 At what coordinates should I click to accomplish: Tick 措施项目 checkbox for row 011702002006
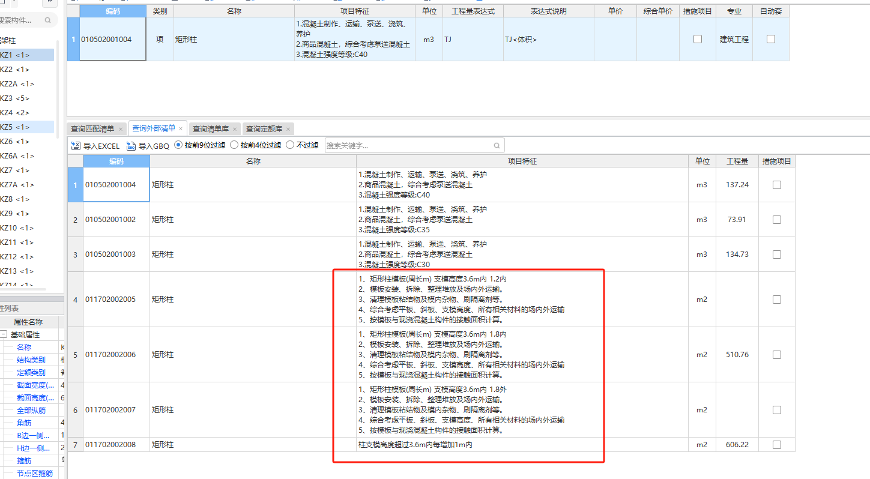[x=777, y=355]
